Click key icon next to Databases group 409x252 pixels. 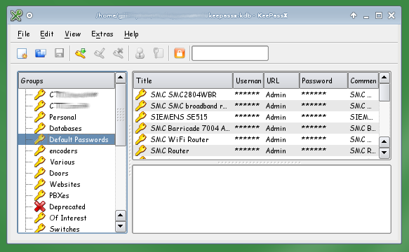coord(40,128)
